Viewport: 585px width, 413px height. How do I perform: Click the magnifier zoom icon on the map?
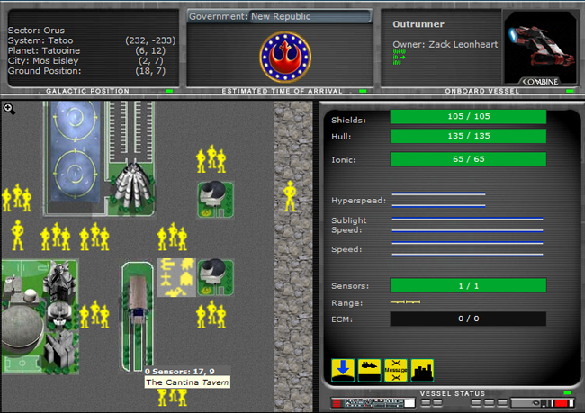click(9, 109)
